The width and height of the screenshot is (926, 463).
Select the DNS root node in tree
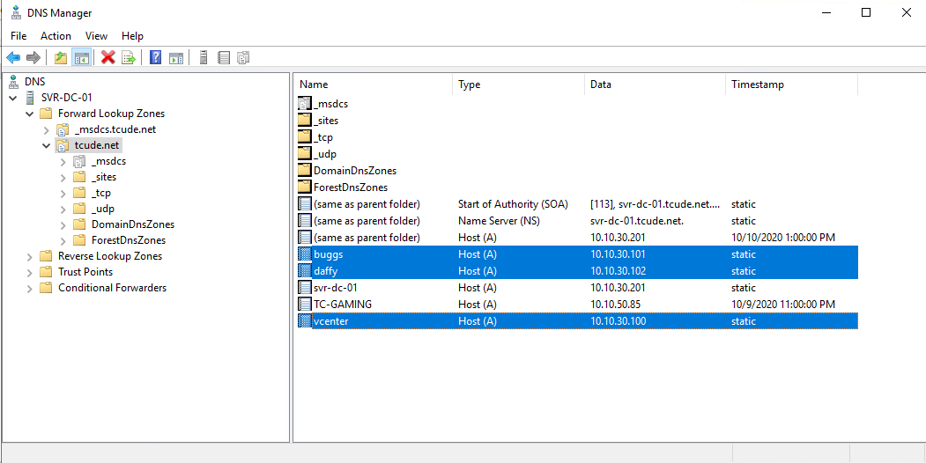[x=34, y=82]
